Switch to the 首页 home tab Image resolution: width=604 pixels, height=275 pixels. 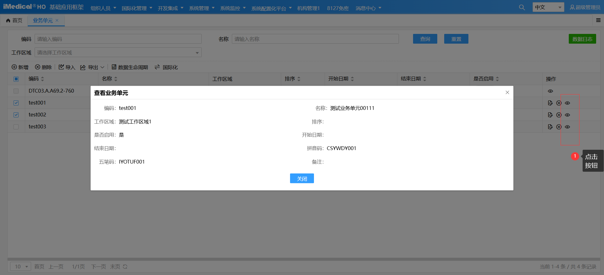pyautogui.click(x=14, y=20)
